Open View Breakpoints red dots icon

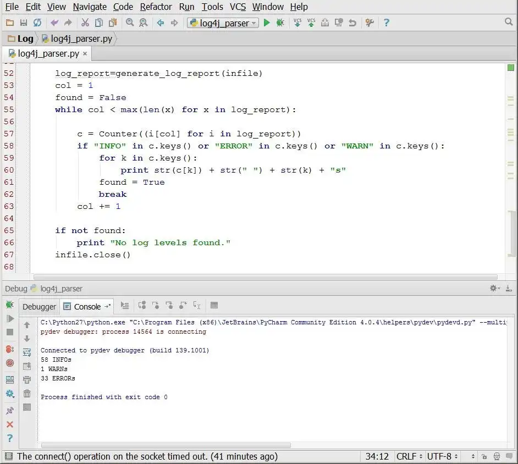click(10, 349)
